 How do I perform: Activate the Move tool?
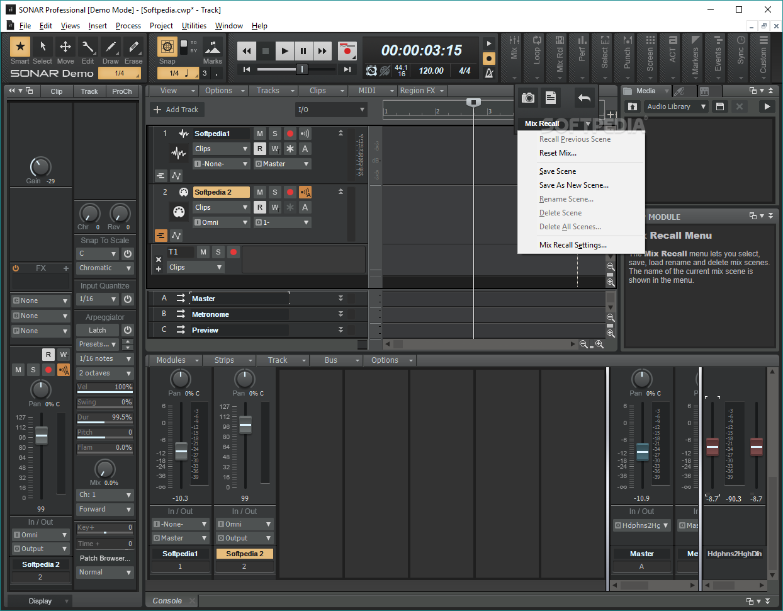tap(65, 47)
